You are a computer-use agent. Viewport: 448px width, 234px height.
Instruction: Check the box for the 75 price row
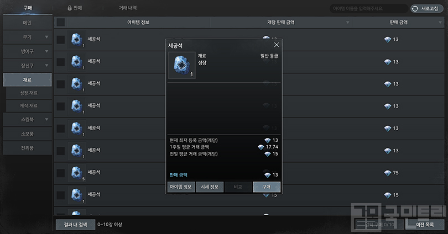coord(61,173)
